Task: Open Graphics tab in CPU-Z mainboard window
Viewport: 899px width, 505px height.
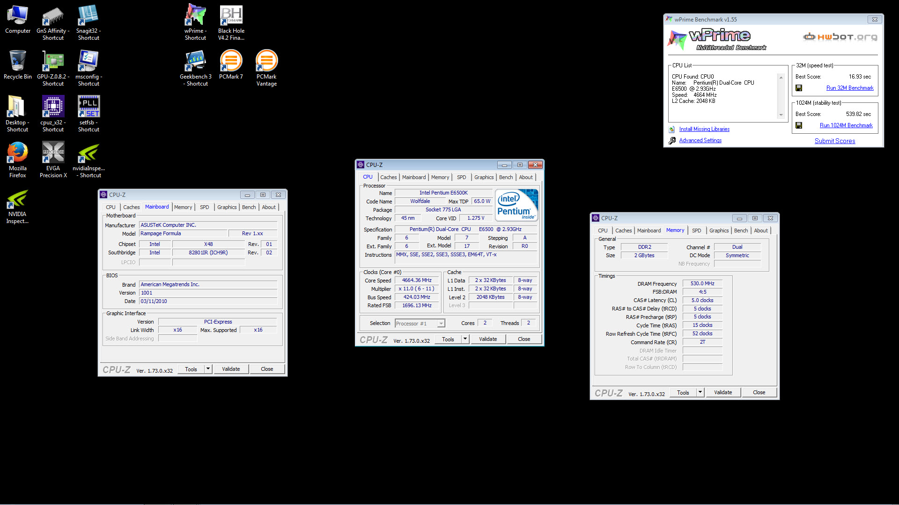Action: (227, 207)
